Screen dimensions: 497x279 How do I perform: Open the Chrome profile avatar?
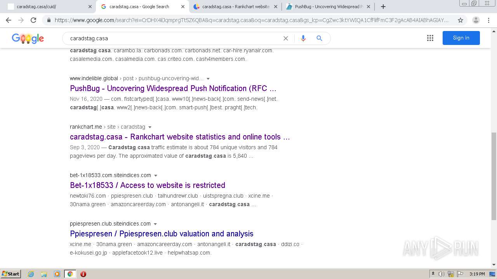tap(476, 20)
